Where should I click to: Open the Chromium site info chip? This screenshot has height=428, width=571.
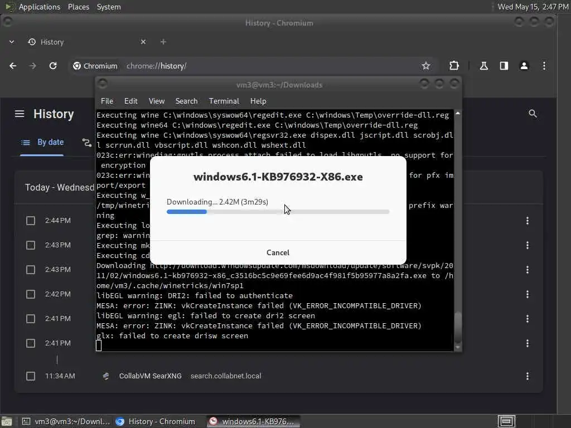click(95, 66)
